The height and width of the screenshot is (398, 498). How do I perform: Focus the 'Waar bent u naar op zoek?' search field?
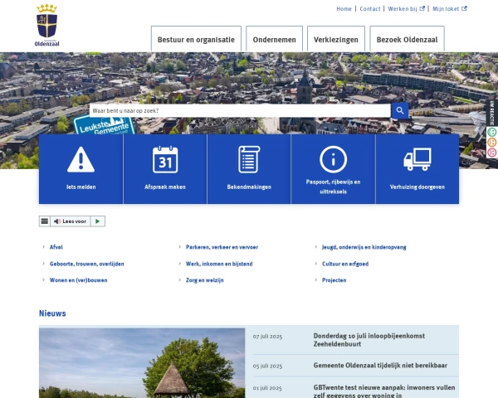[240, 111]
